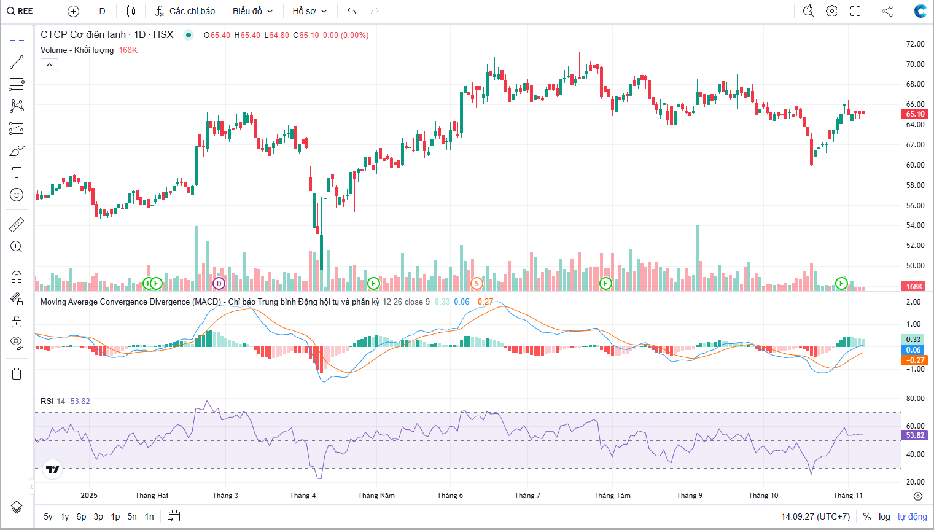Select the trend line drawing tool
The width and height of the screenshot is (934, 530).
click(x=17, y=62)
